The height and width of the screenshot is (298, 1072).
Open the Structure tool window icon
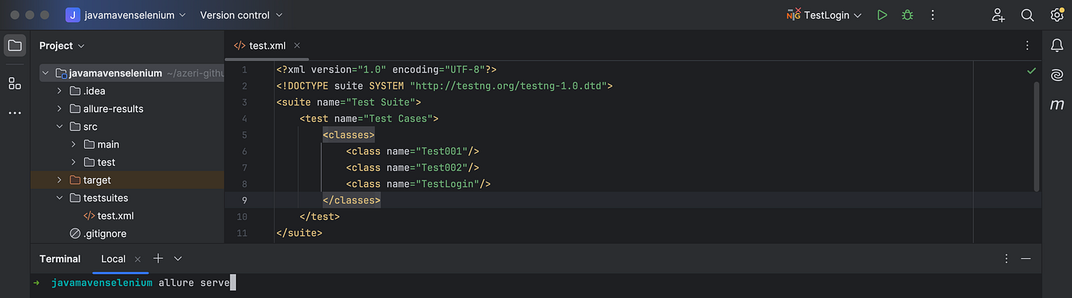pyautogui.click(x=15, y=83)
